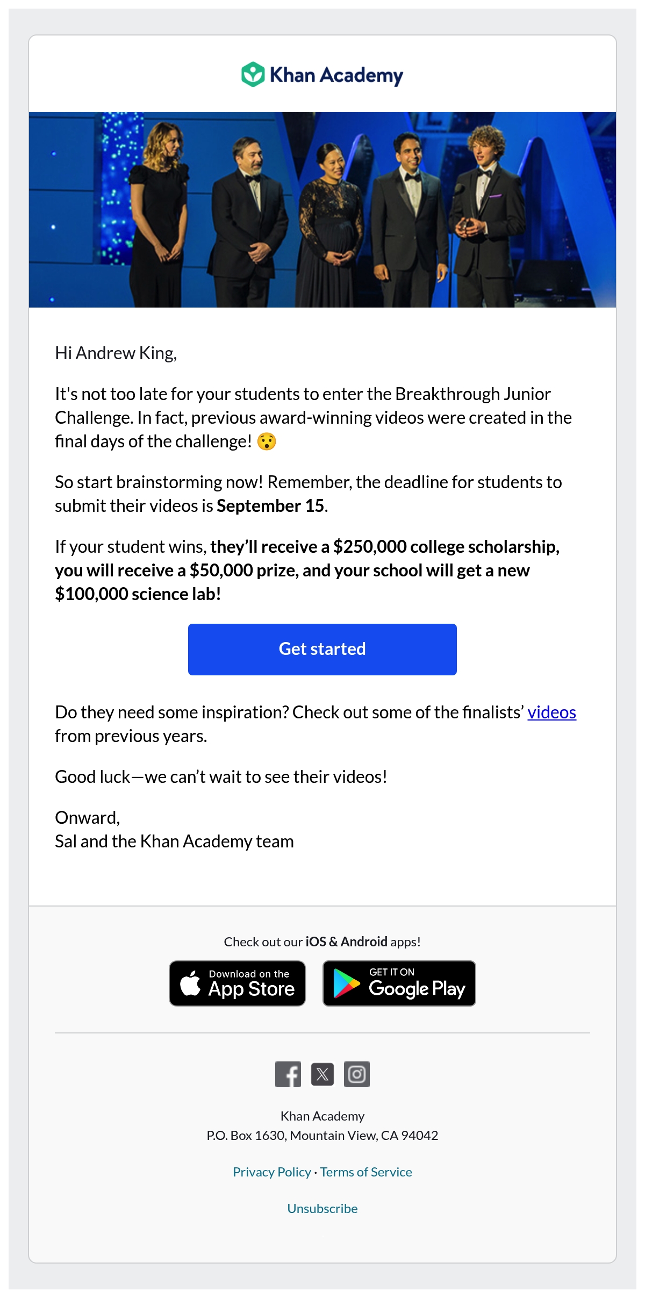645x1298 pixels.
Task: Click the Hi Andrew King greeting
Action: (x=116, y=353)
